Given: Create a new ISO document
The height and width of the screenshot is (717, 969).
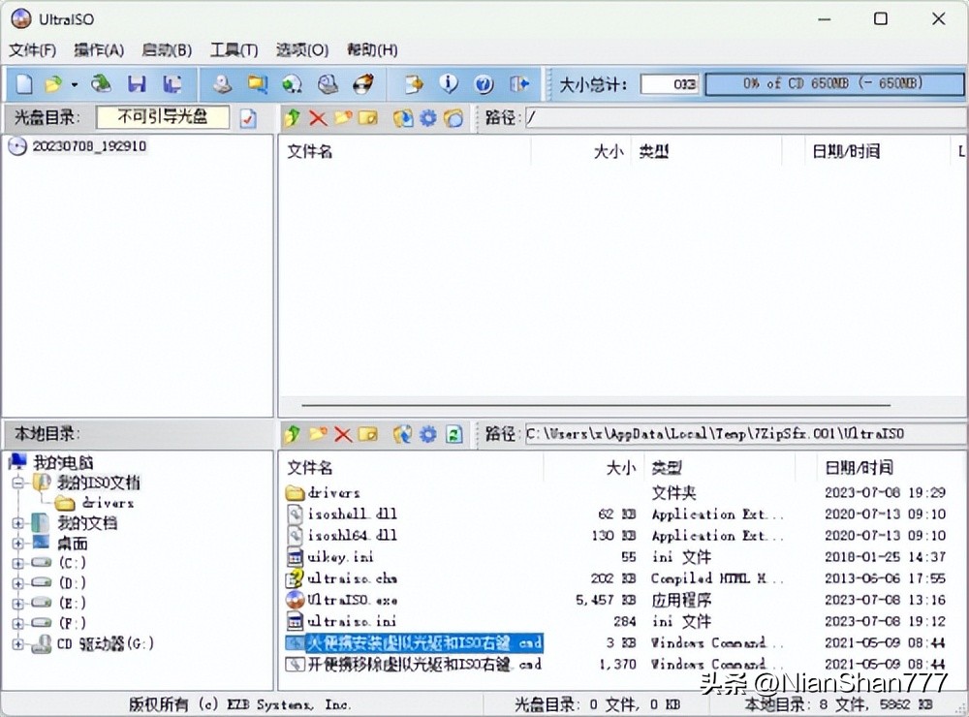Looking at the screenshot, I should pyautogui.click(x=22, y=84).
